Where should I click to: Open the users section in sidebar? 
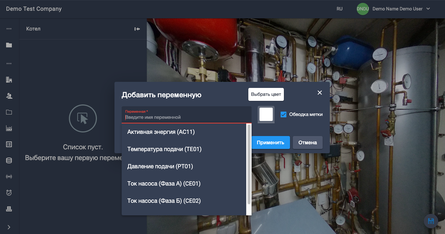pyautogui.click(x=9, y=96)
